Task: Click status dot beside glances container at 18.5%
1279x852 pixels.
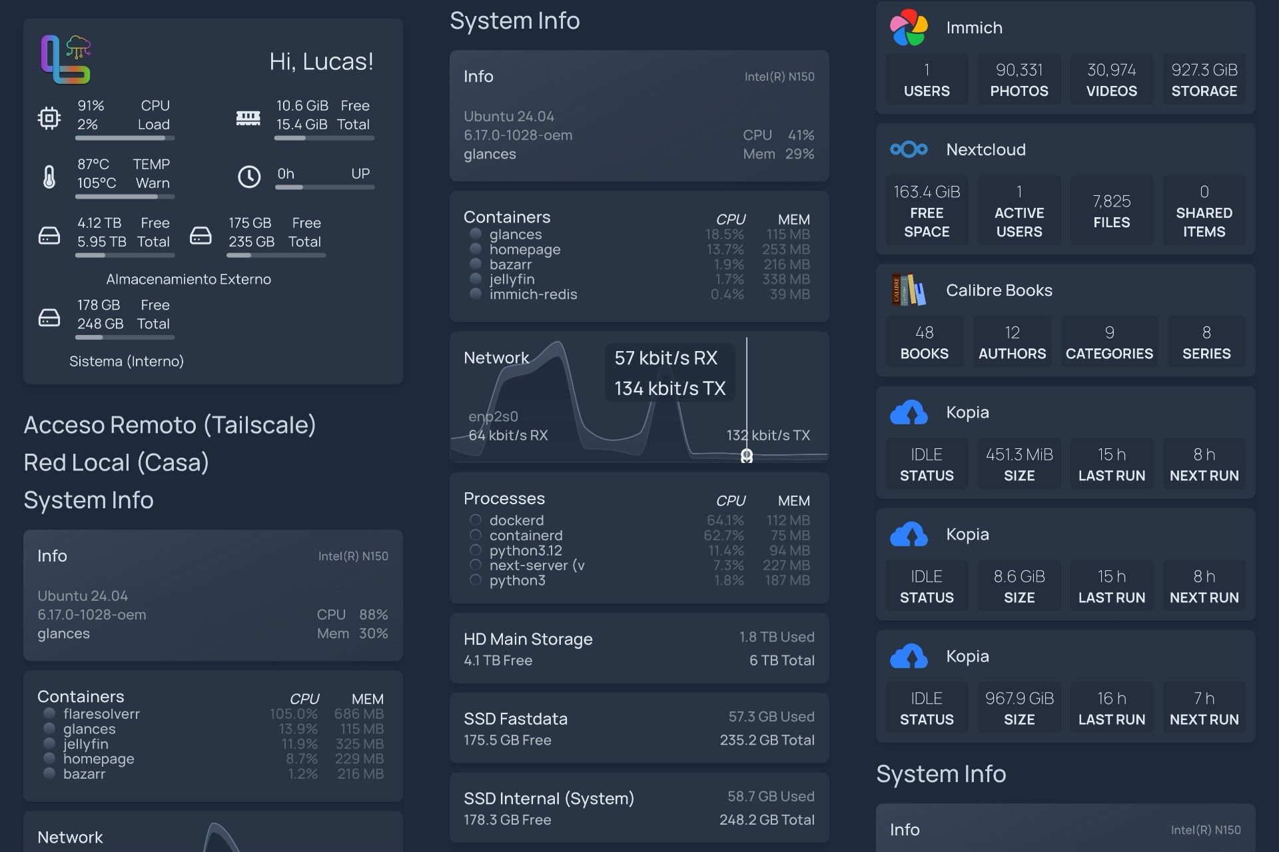Action: click(x=476, y=234)
